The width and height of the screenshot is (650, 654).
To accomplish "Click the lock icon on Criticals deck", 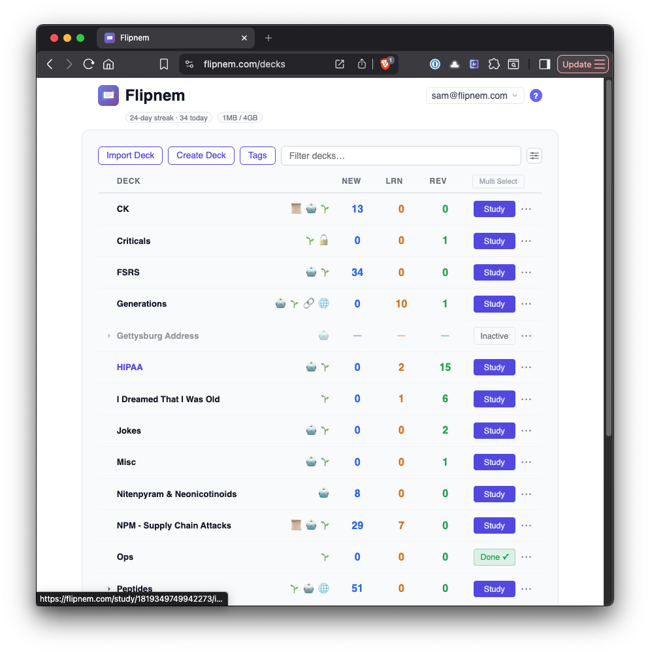I will click(x=323, y=241).
